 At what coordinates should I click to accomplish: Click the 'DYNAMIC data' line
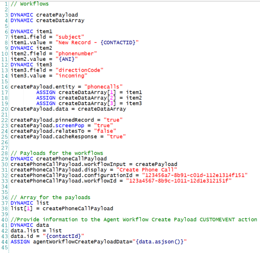(x=30, y=225)
